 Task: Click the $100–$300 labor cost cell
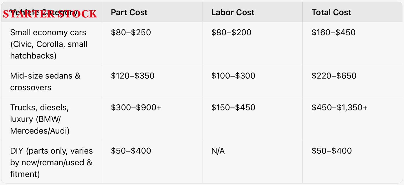233,76
